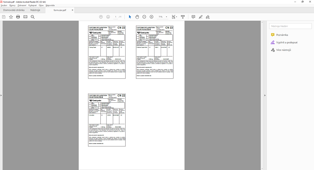Screen dimensions: 314x170
Task: Open the magnifier search tool
Action: tap(33, 17)
